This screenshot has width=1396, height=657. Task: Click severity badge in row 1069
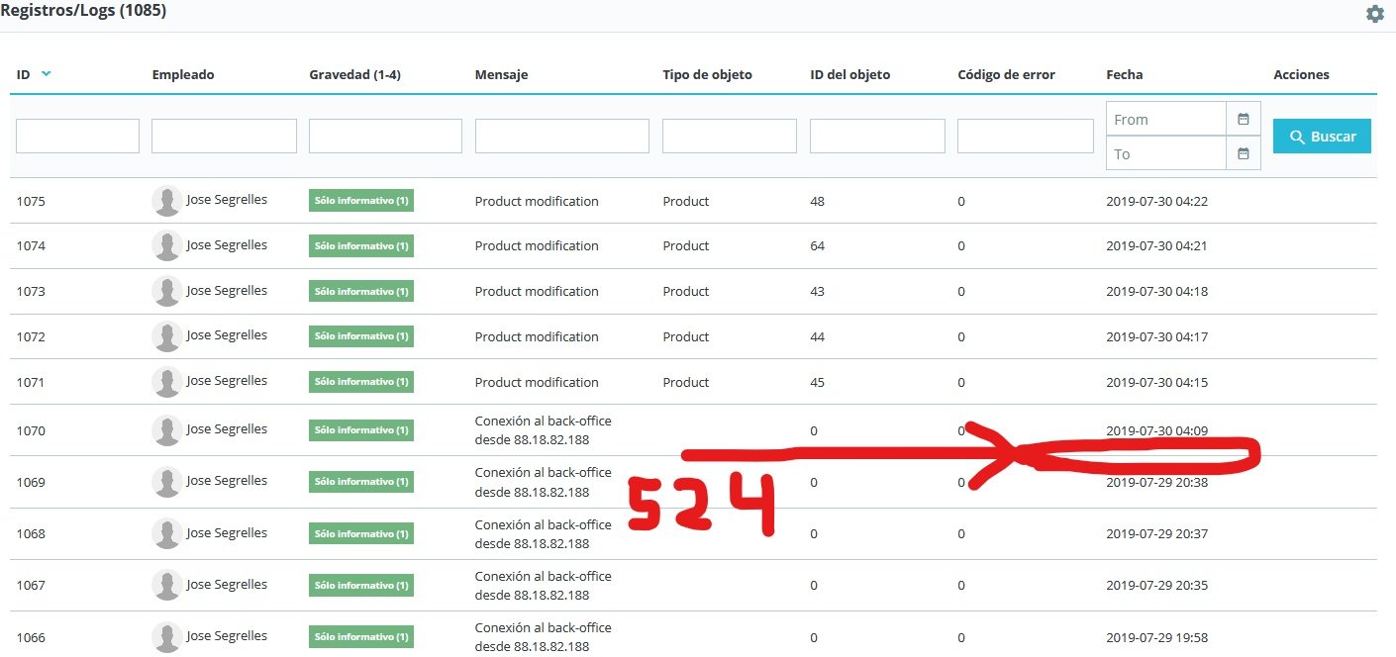pyautogui.click(x=361, y=482)
